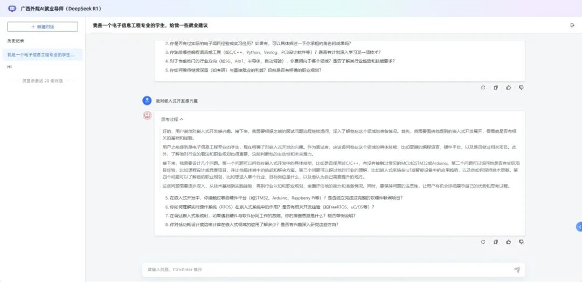Viewport: 582px width, 282px height.
Task: Click the send message paper plane icon
Action: (x=517, y=270)
